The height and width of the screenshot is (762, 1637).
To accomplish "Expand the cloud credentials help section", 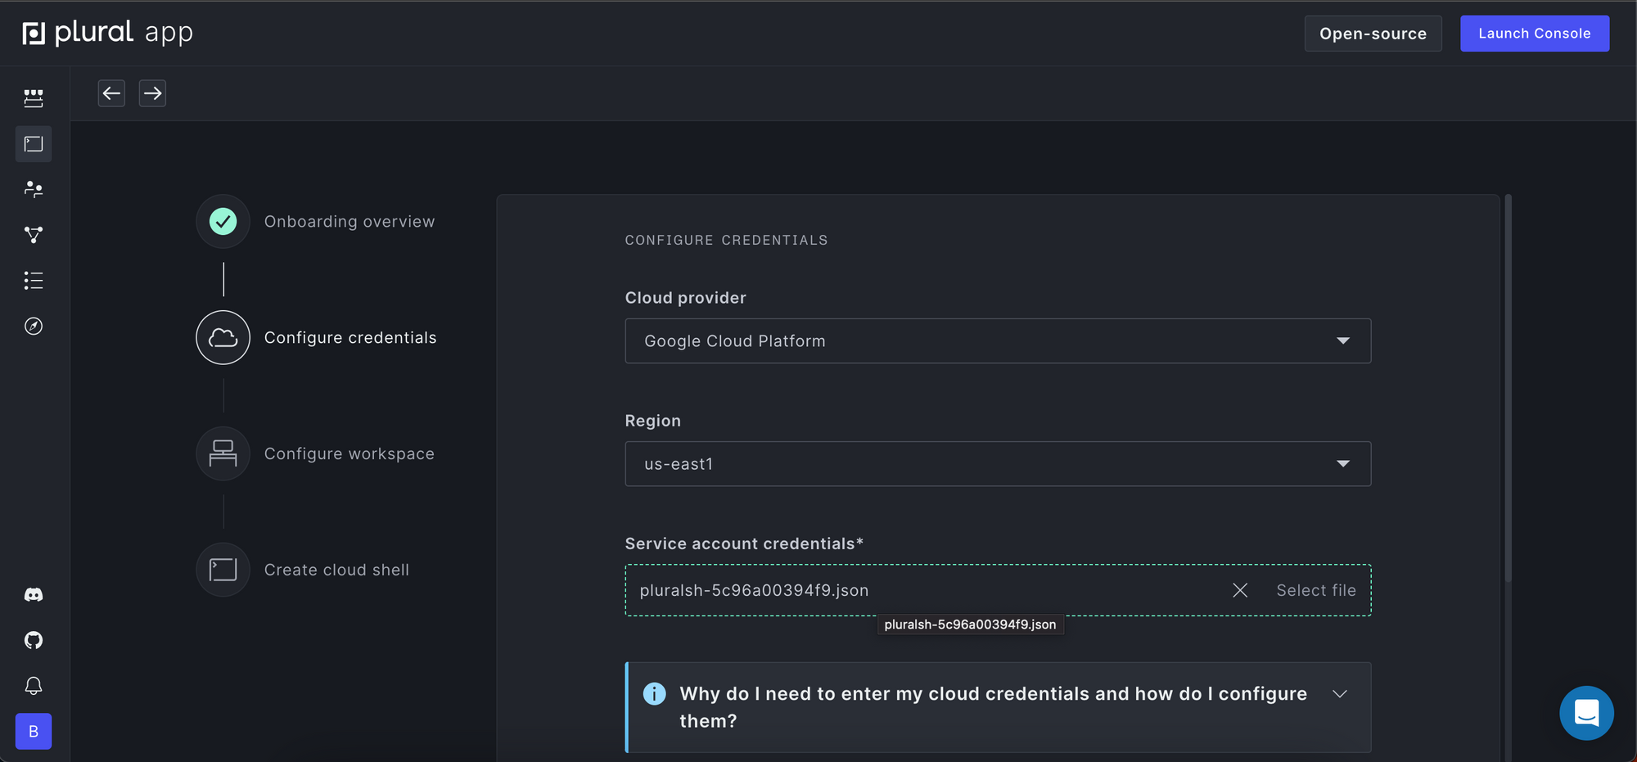I will (1340, 694).
